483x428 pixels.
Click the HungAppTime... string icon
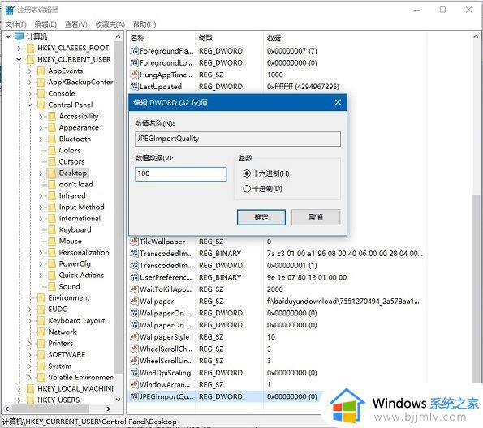(134, 75)
